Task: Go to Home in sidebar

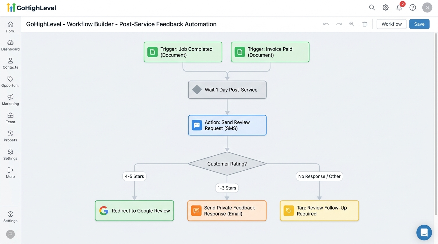Action: (x=11, y=27)
